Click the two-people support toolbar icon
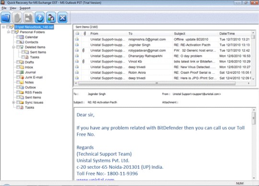 tap(51, 17)
